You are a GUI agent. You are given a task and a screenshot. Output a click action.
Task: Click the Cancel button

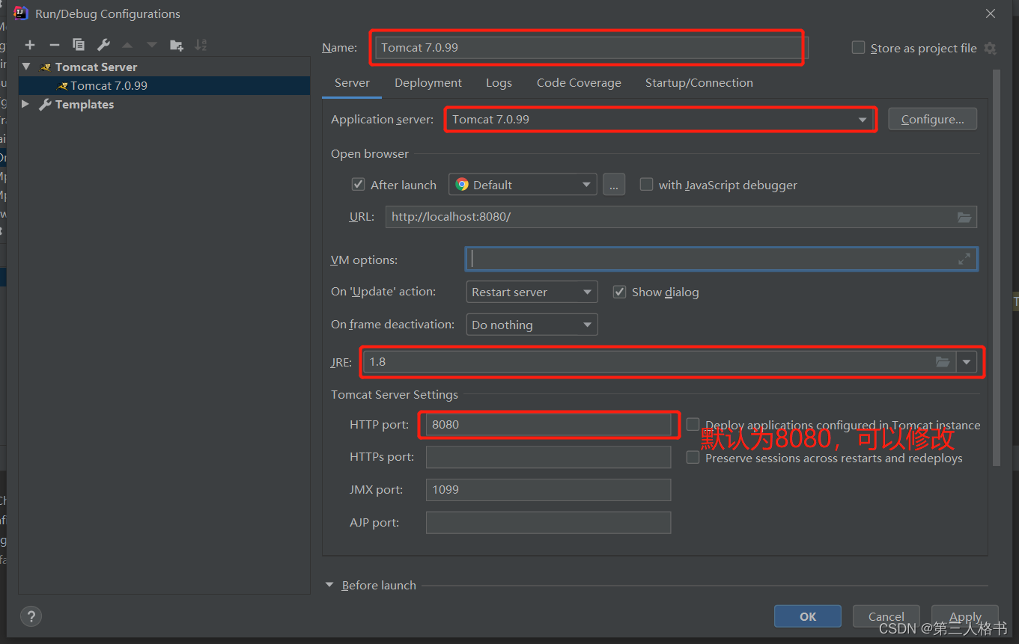click(886, 616)
